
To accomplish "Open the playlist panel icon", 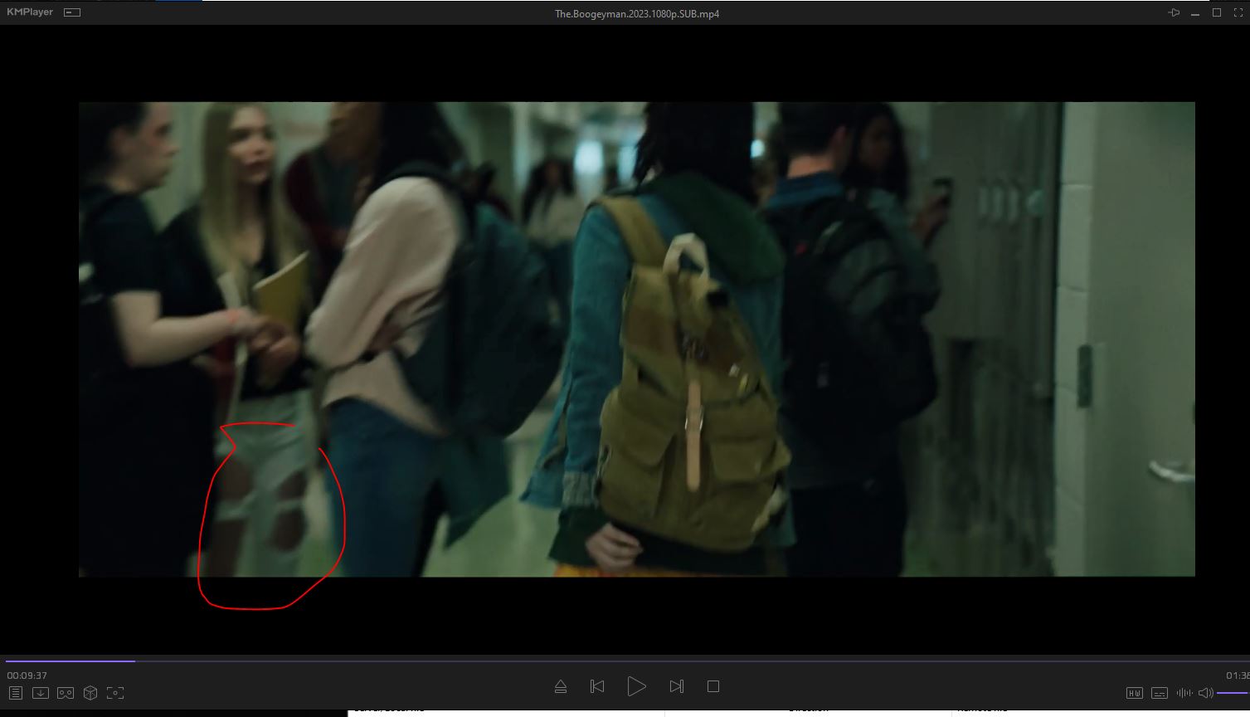I will click(15, 693).
